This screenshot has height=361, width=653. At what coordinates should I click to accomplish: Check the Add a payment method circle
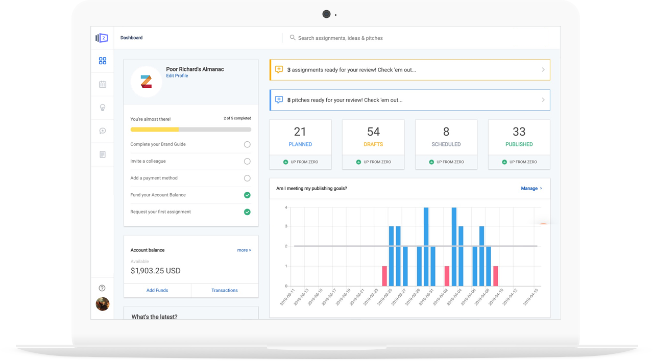[x=247, y=178]
